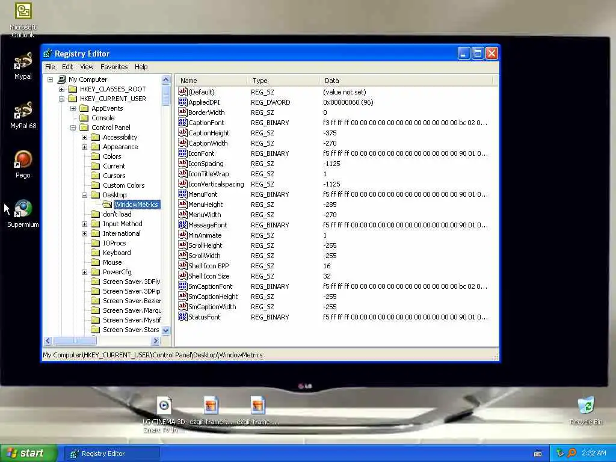Viewport: 616px width, 462px height.
Task: Click the StatusFont binary value icon
Action: point(183,316)
